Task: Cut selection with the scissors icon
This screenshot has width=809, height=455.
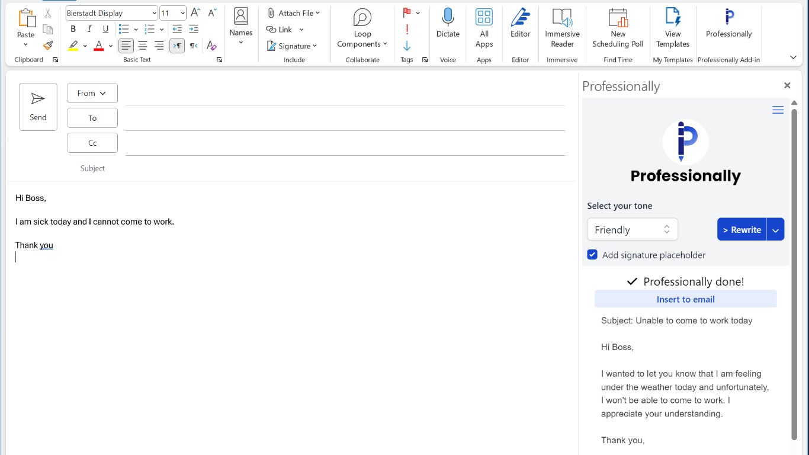Action: [x=48, y=13]
